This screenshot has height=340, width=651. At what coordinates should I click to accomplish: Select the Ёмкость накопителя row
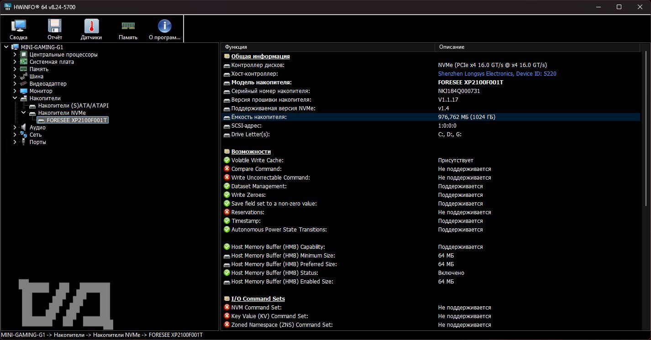[x=431, y=117]
